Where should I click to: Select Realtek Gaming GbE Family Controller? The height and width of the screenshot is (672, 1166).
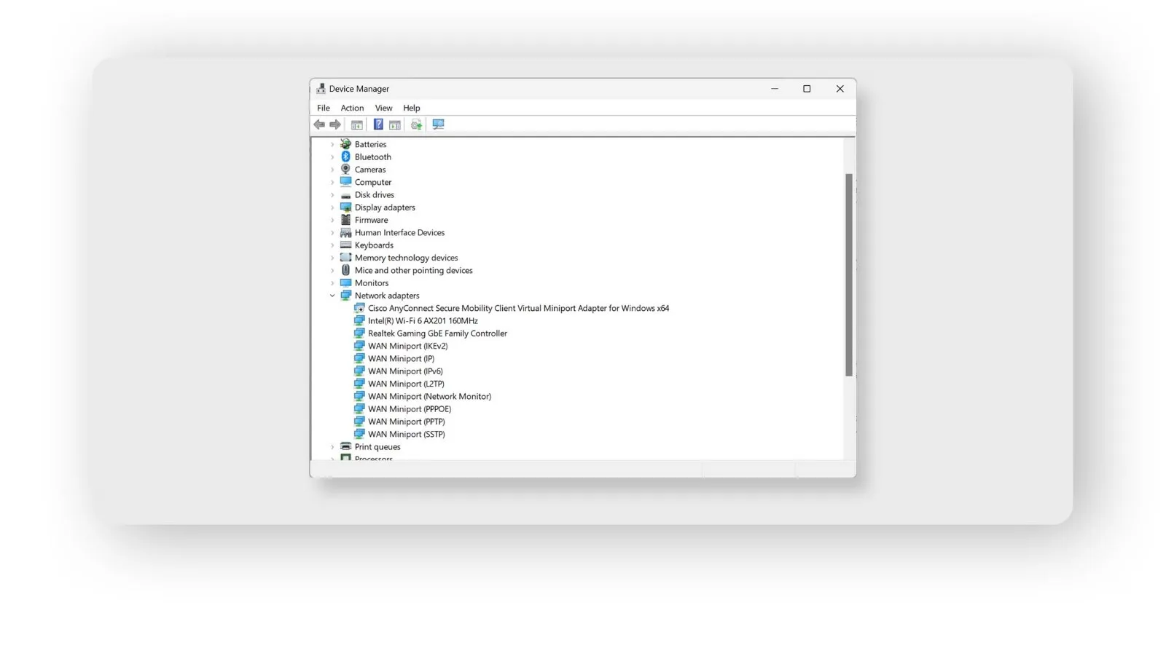437,333
